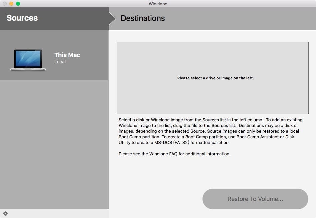
Task: Click the Local subtitle under This Mac
Action: 60,62
